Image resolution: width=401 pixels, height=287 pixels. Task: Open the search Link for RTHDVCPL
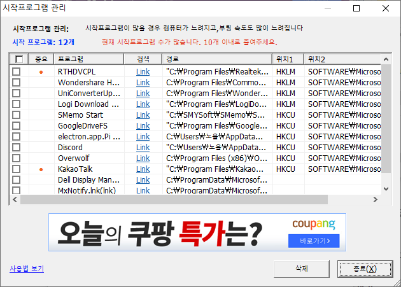click(x=143, y=72)
